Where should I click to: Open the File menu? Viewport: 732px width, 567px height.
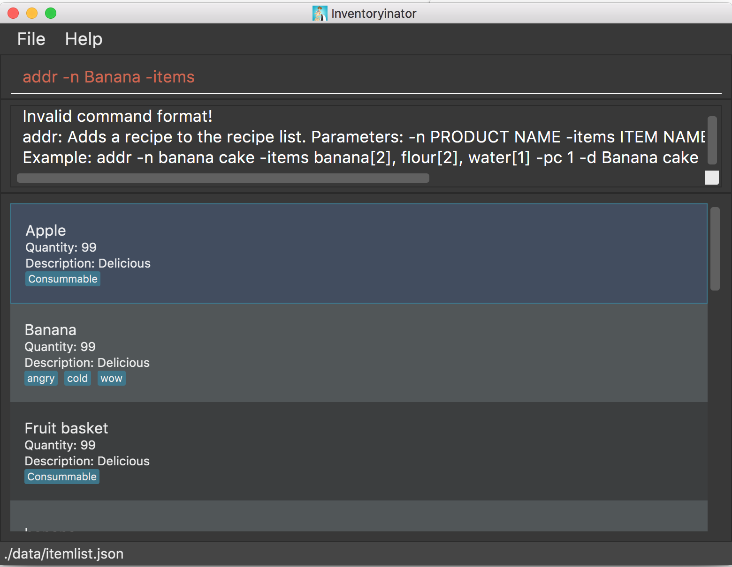click(x=31, y=39)
